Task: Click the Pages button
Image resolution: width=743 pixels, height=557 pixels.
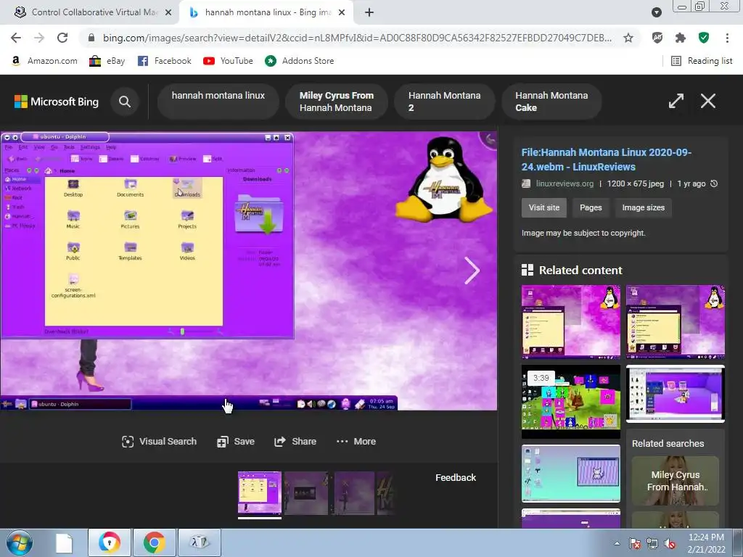Action: [591, 207]
